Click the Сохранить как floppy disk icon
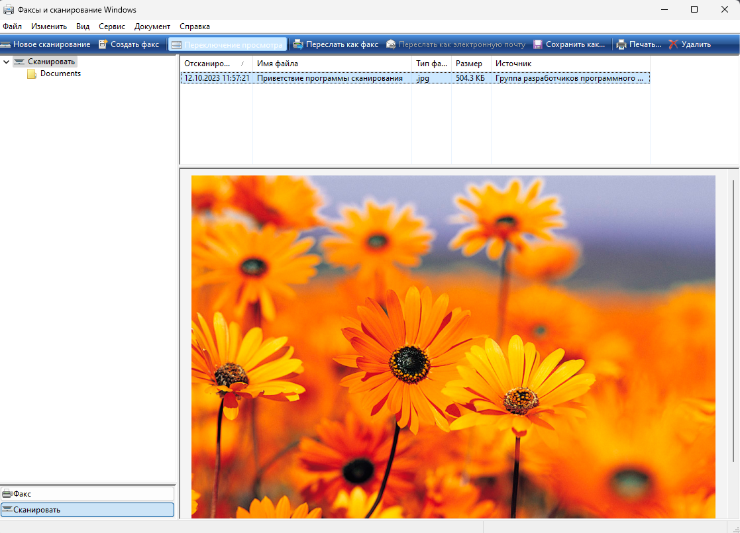The height and width of the screenshot is (533, 740). pos(537,44)
